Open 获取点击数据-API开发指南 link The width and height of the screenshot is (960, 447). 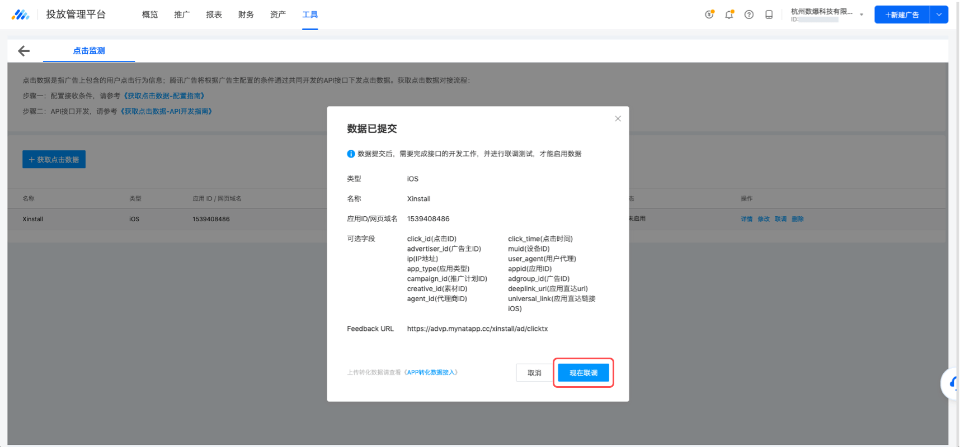click(x=166, y=111)
